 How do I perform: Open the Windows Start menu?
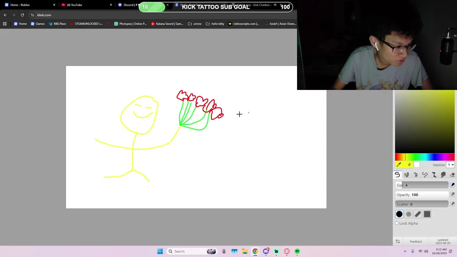coord(160,251)
